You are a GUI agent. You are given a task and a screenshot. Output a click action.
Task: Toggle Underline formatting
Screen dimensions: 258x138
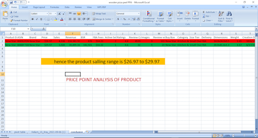(41, 19)
